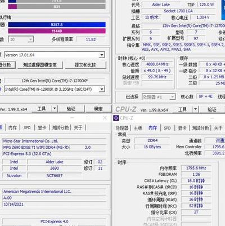Click the 核心数 value 8P + 4E
The width and height of the screenshot is (225, 226).
[x=206, y=96]
